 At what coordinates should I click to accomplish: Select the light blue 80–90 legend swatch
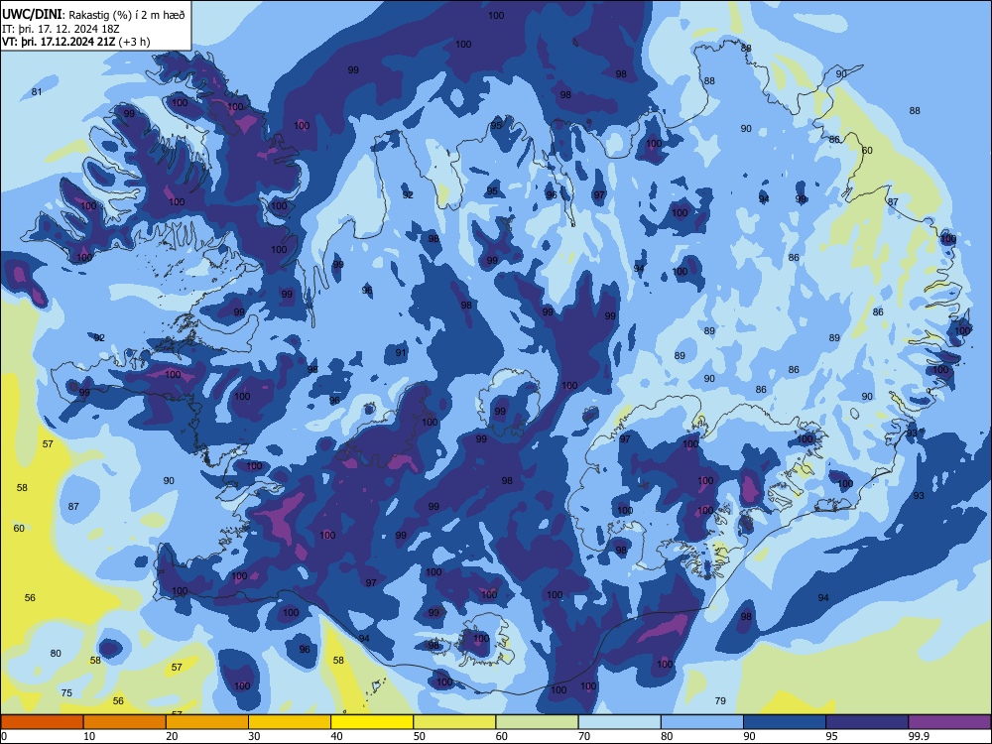coord(702,722)
